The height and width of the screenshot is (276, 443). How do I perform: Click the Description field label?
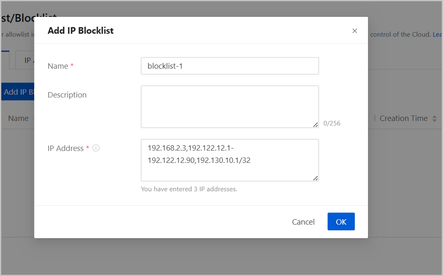[67, 95]
